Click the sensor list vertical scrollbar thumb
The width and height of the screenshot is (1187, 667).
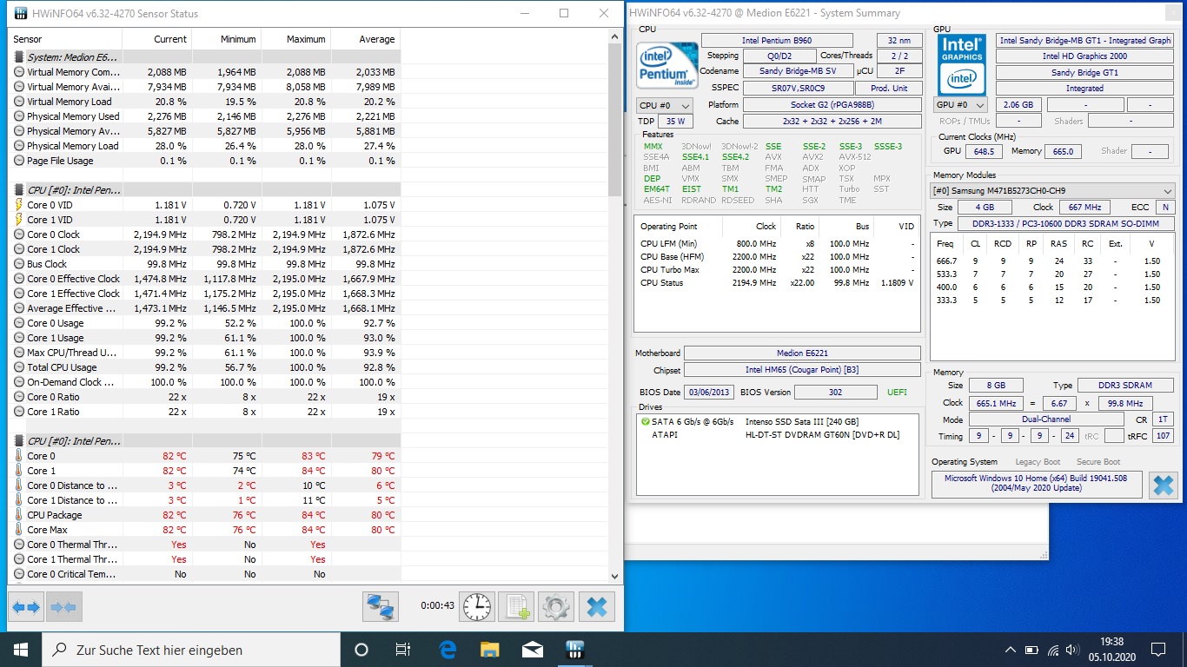616,122
